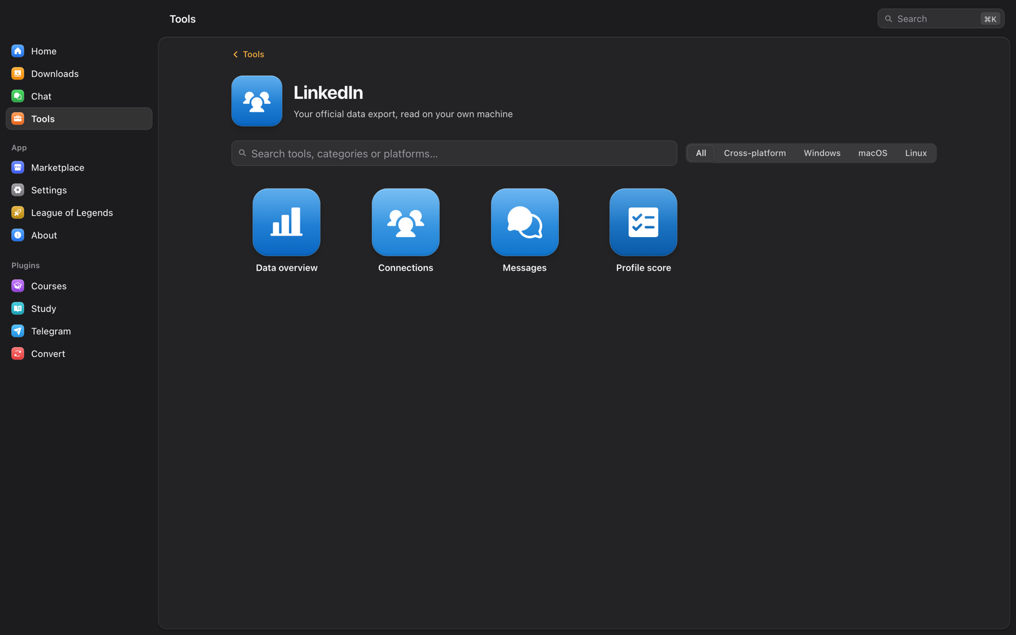
Task: Open the Connections tool icon
Action: point(405,222)
